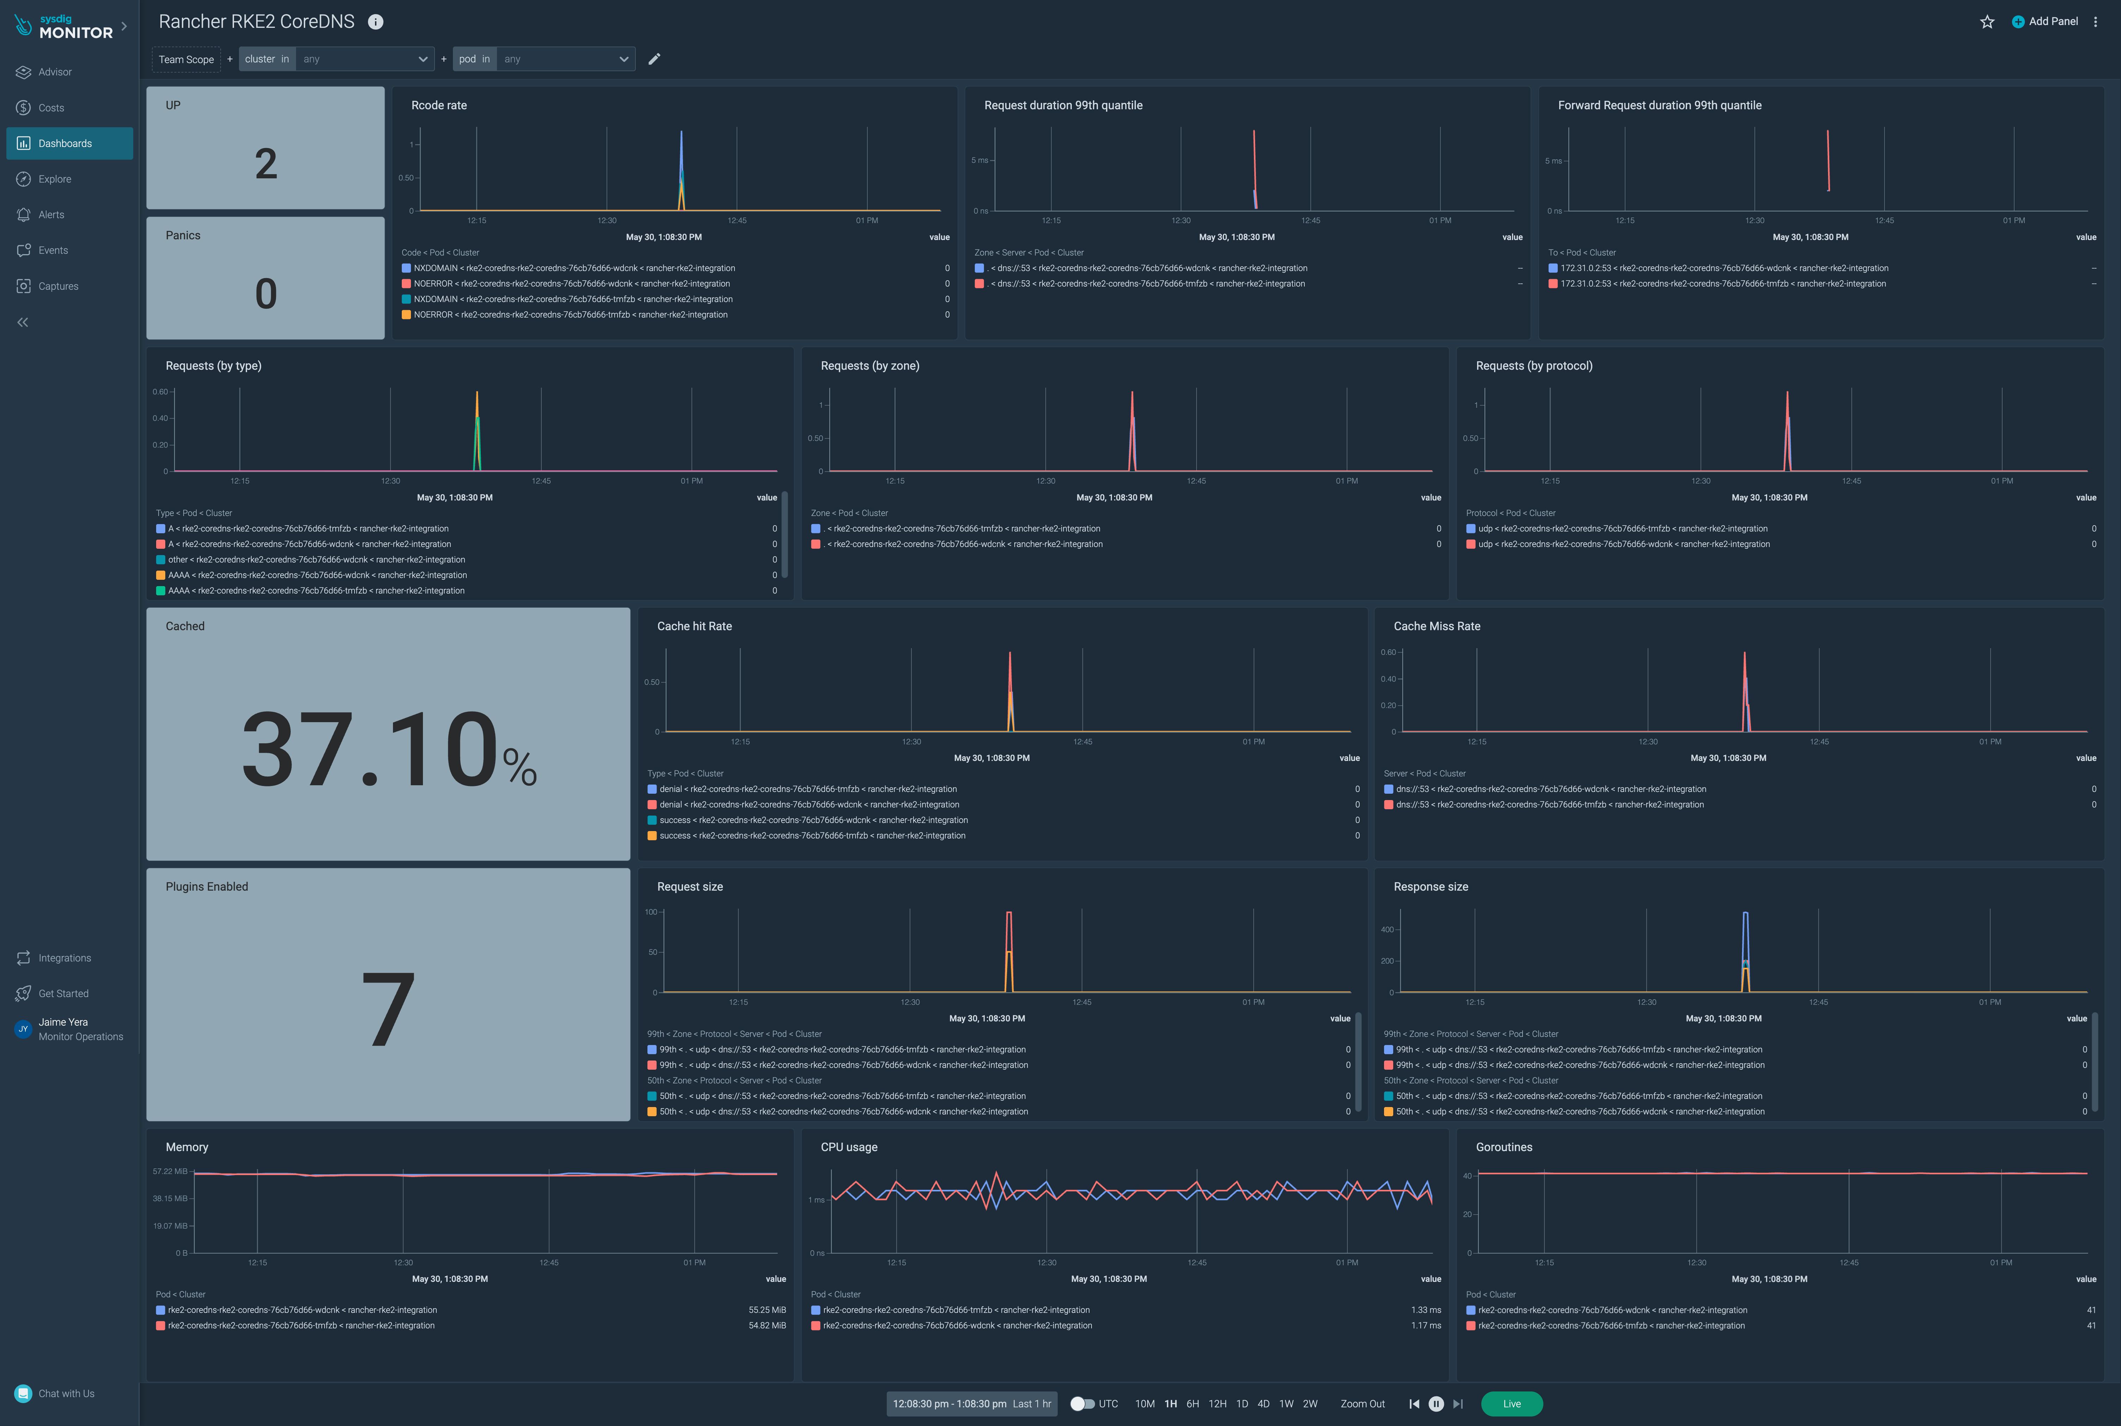Open the pod scope dropdown
This screenshot has width=2121, height=1426.
coord(564,58)
